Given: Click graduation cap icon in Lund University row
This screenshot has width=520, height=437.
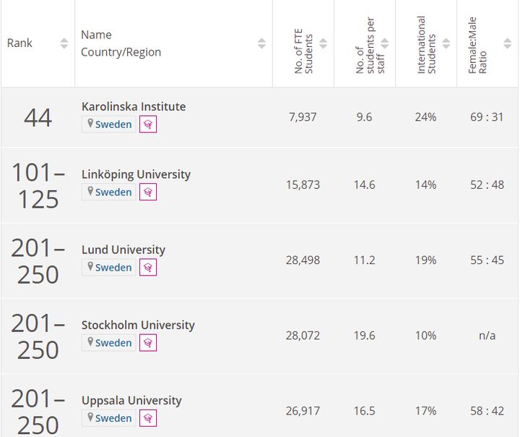Looking at the screenshot, I should pos(148,268).
